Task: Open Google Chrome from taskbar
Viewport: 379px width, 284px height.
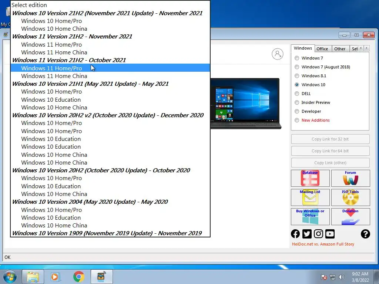Action: point(78,277)
